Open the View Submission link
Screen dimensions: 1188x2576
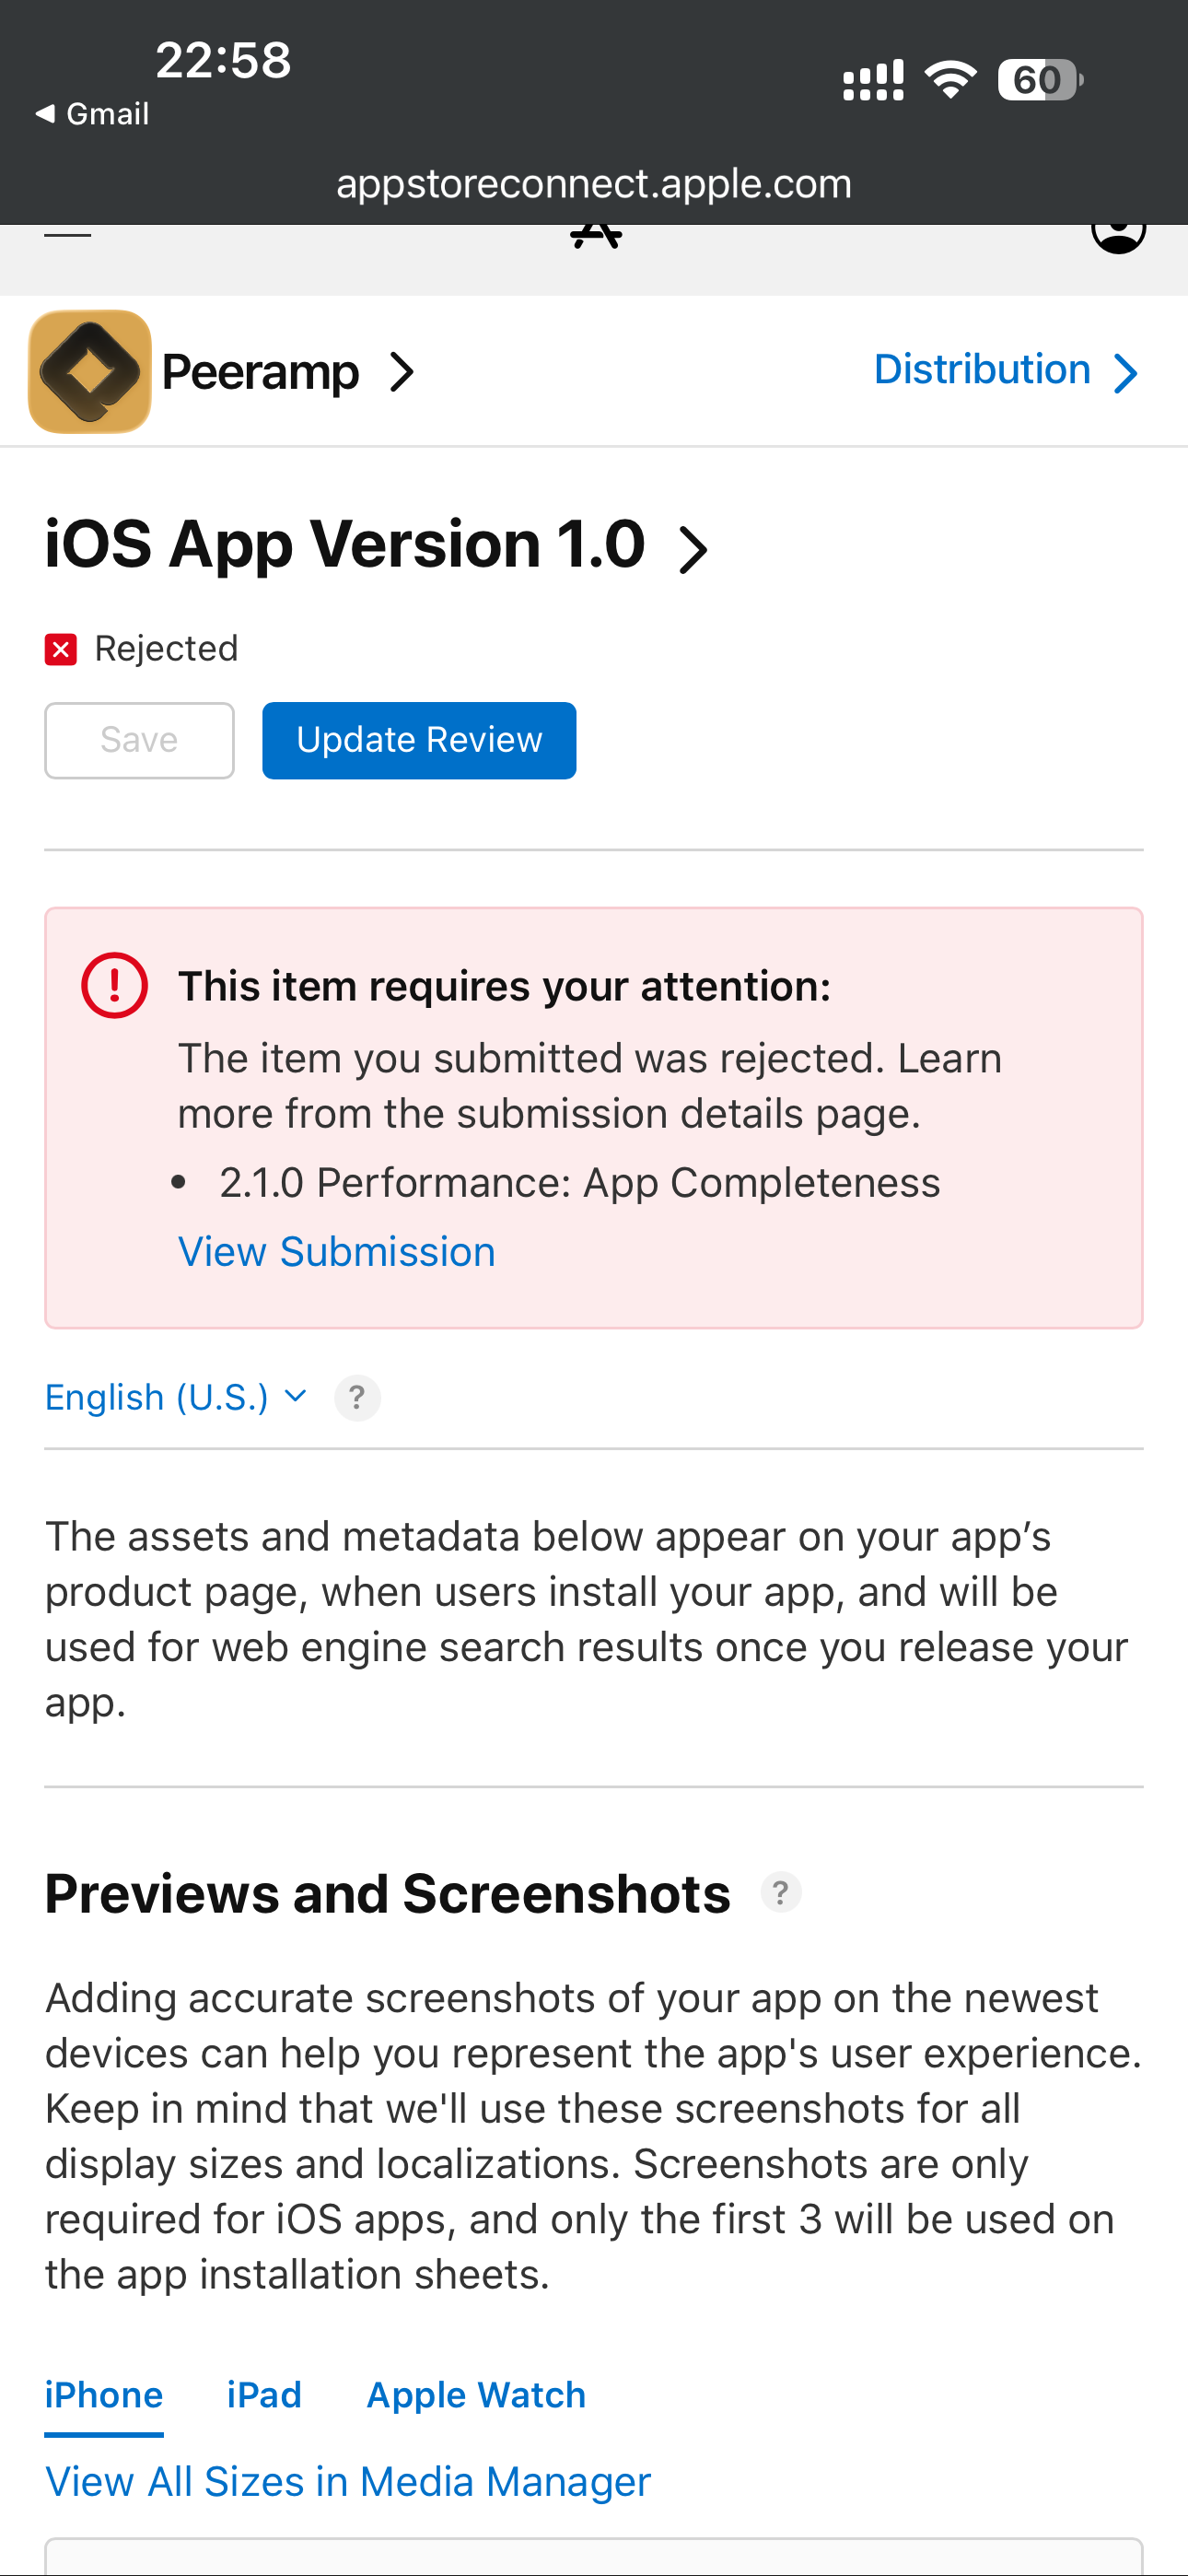pos(336,1252)
